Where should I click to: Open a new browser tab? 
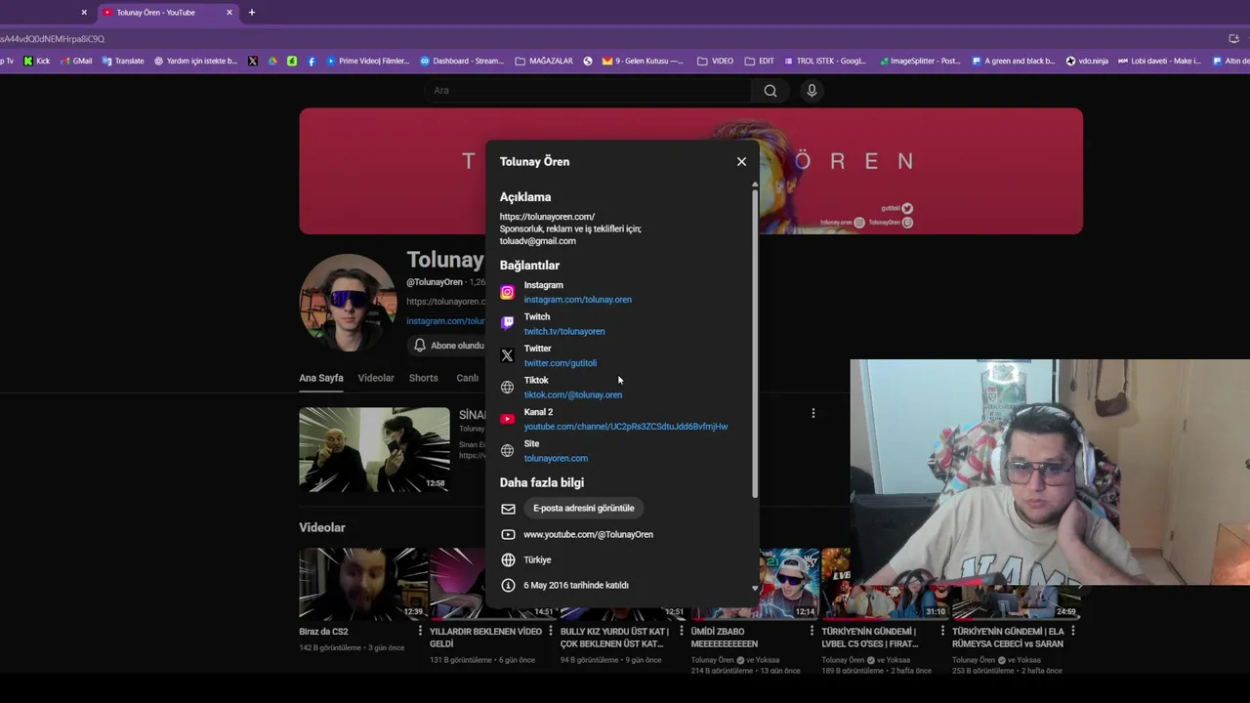coord(252,13)
